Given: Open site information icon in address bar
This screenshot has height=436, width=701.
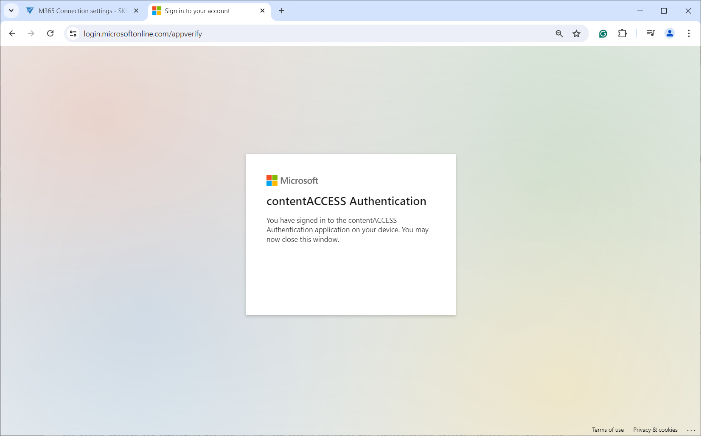Looking at the screenshot, I should (x=73, y=33).
